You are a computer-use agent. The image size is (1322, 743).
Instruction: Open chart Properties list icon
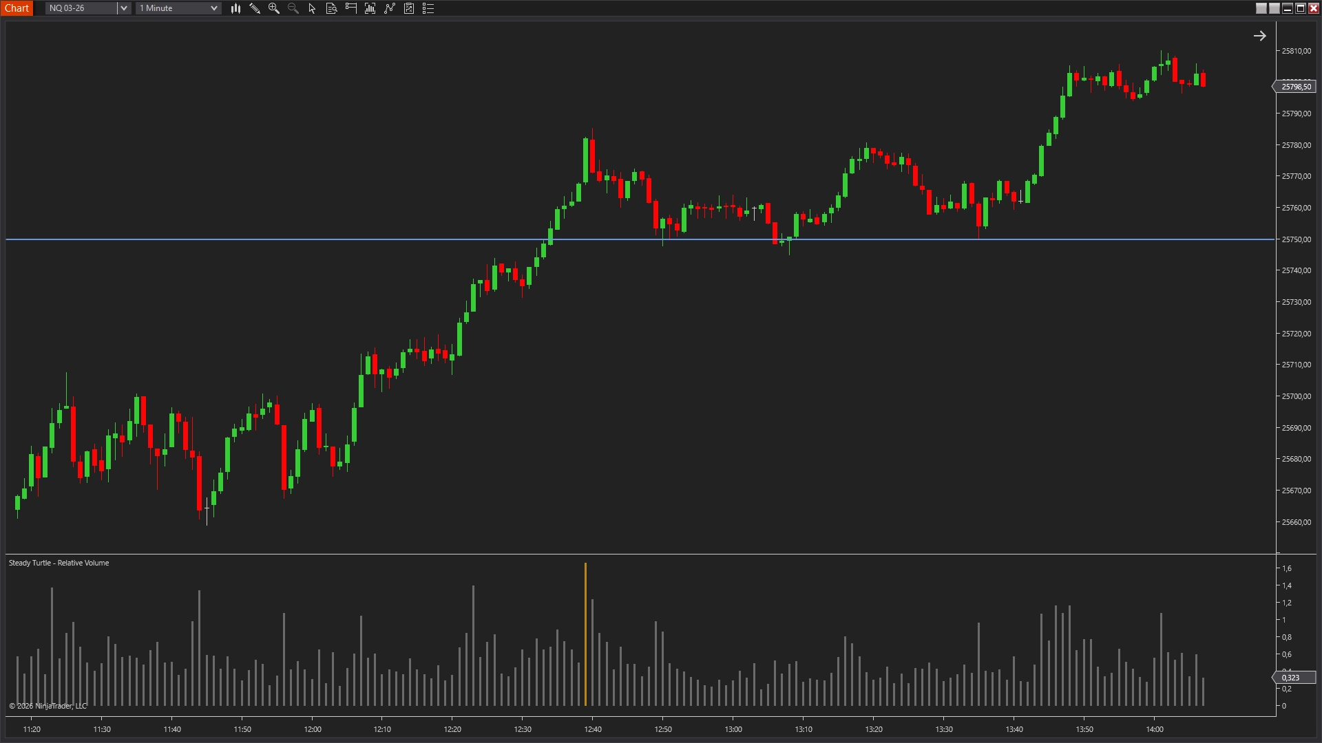click(x=428, y=8)
